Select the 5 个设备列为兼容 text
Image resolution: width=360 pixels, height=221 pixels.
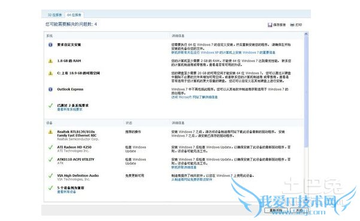tap(71, 188)
